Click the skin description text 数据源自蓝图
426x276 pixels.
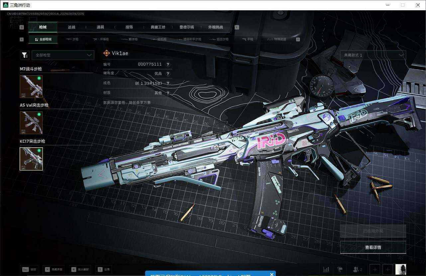127,103
